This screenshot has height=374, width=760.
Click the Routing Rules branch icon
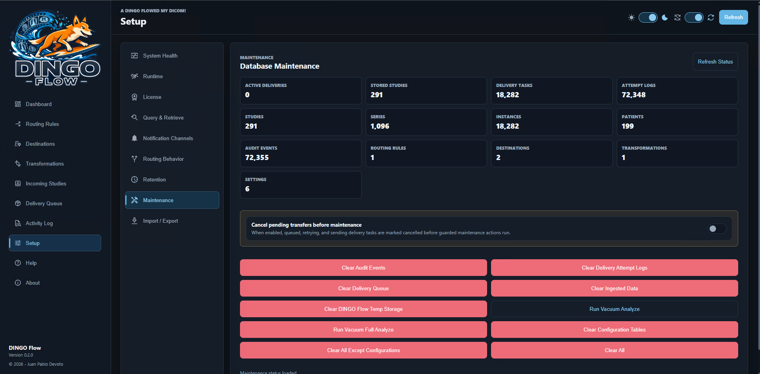coord(18,124)
